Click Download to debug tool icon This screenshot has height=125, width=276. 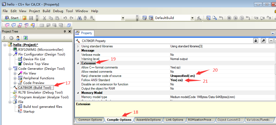215,18
